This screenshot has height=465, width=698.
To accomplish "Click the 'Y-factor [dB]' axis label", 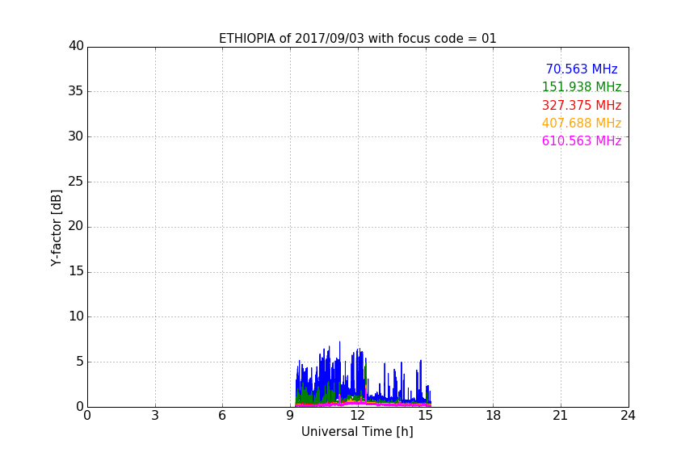I will coord(56,228).
